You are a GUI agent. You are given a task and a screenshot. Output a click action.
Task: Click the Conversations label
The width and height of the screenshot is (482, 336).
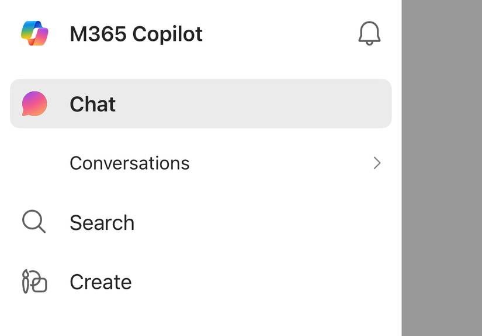(130, 163)
